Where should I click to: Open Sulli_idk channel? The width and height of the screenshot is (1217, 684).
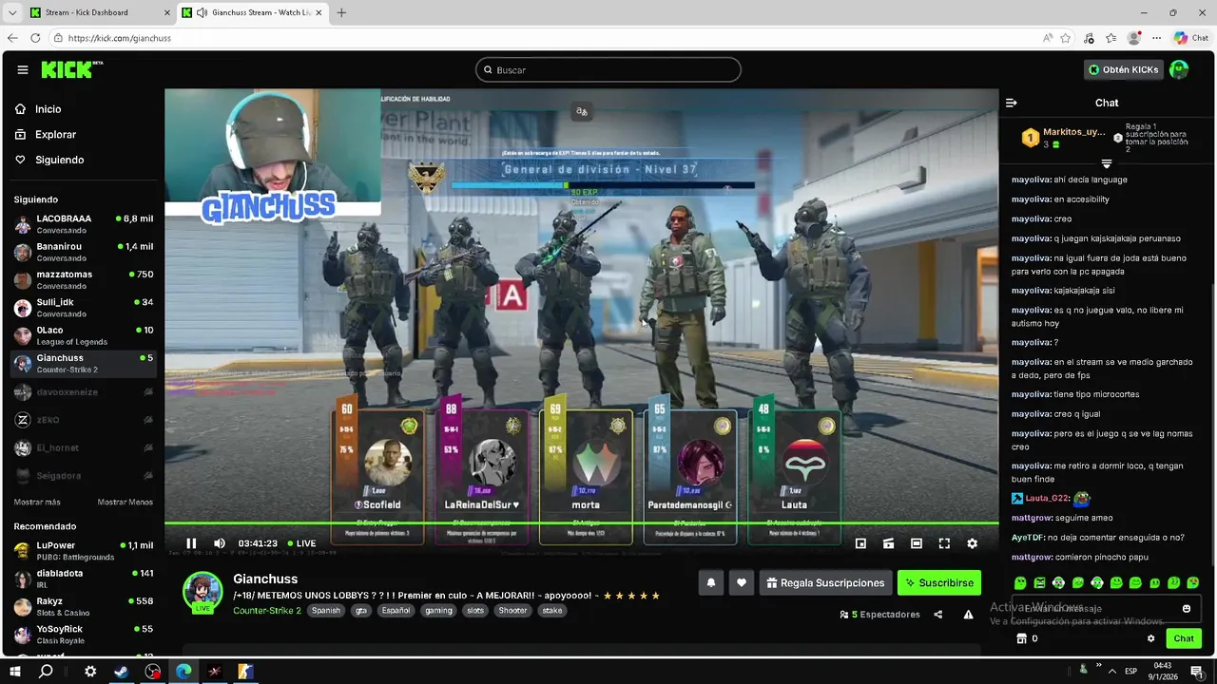coord(83,308)
